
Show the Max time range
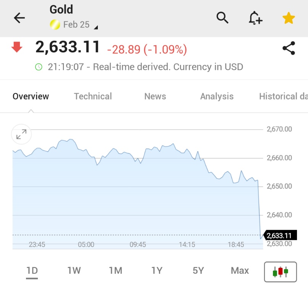240,271
